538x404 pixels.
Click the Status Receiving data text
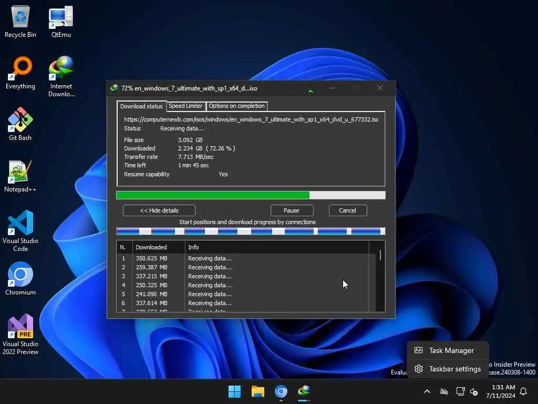coord(182,128)
